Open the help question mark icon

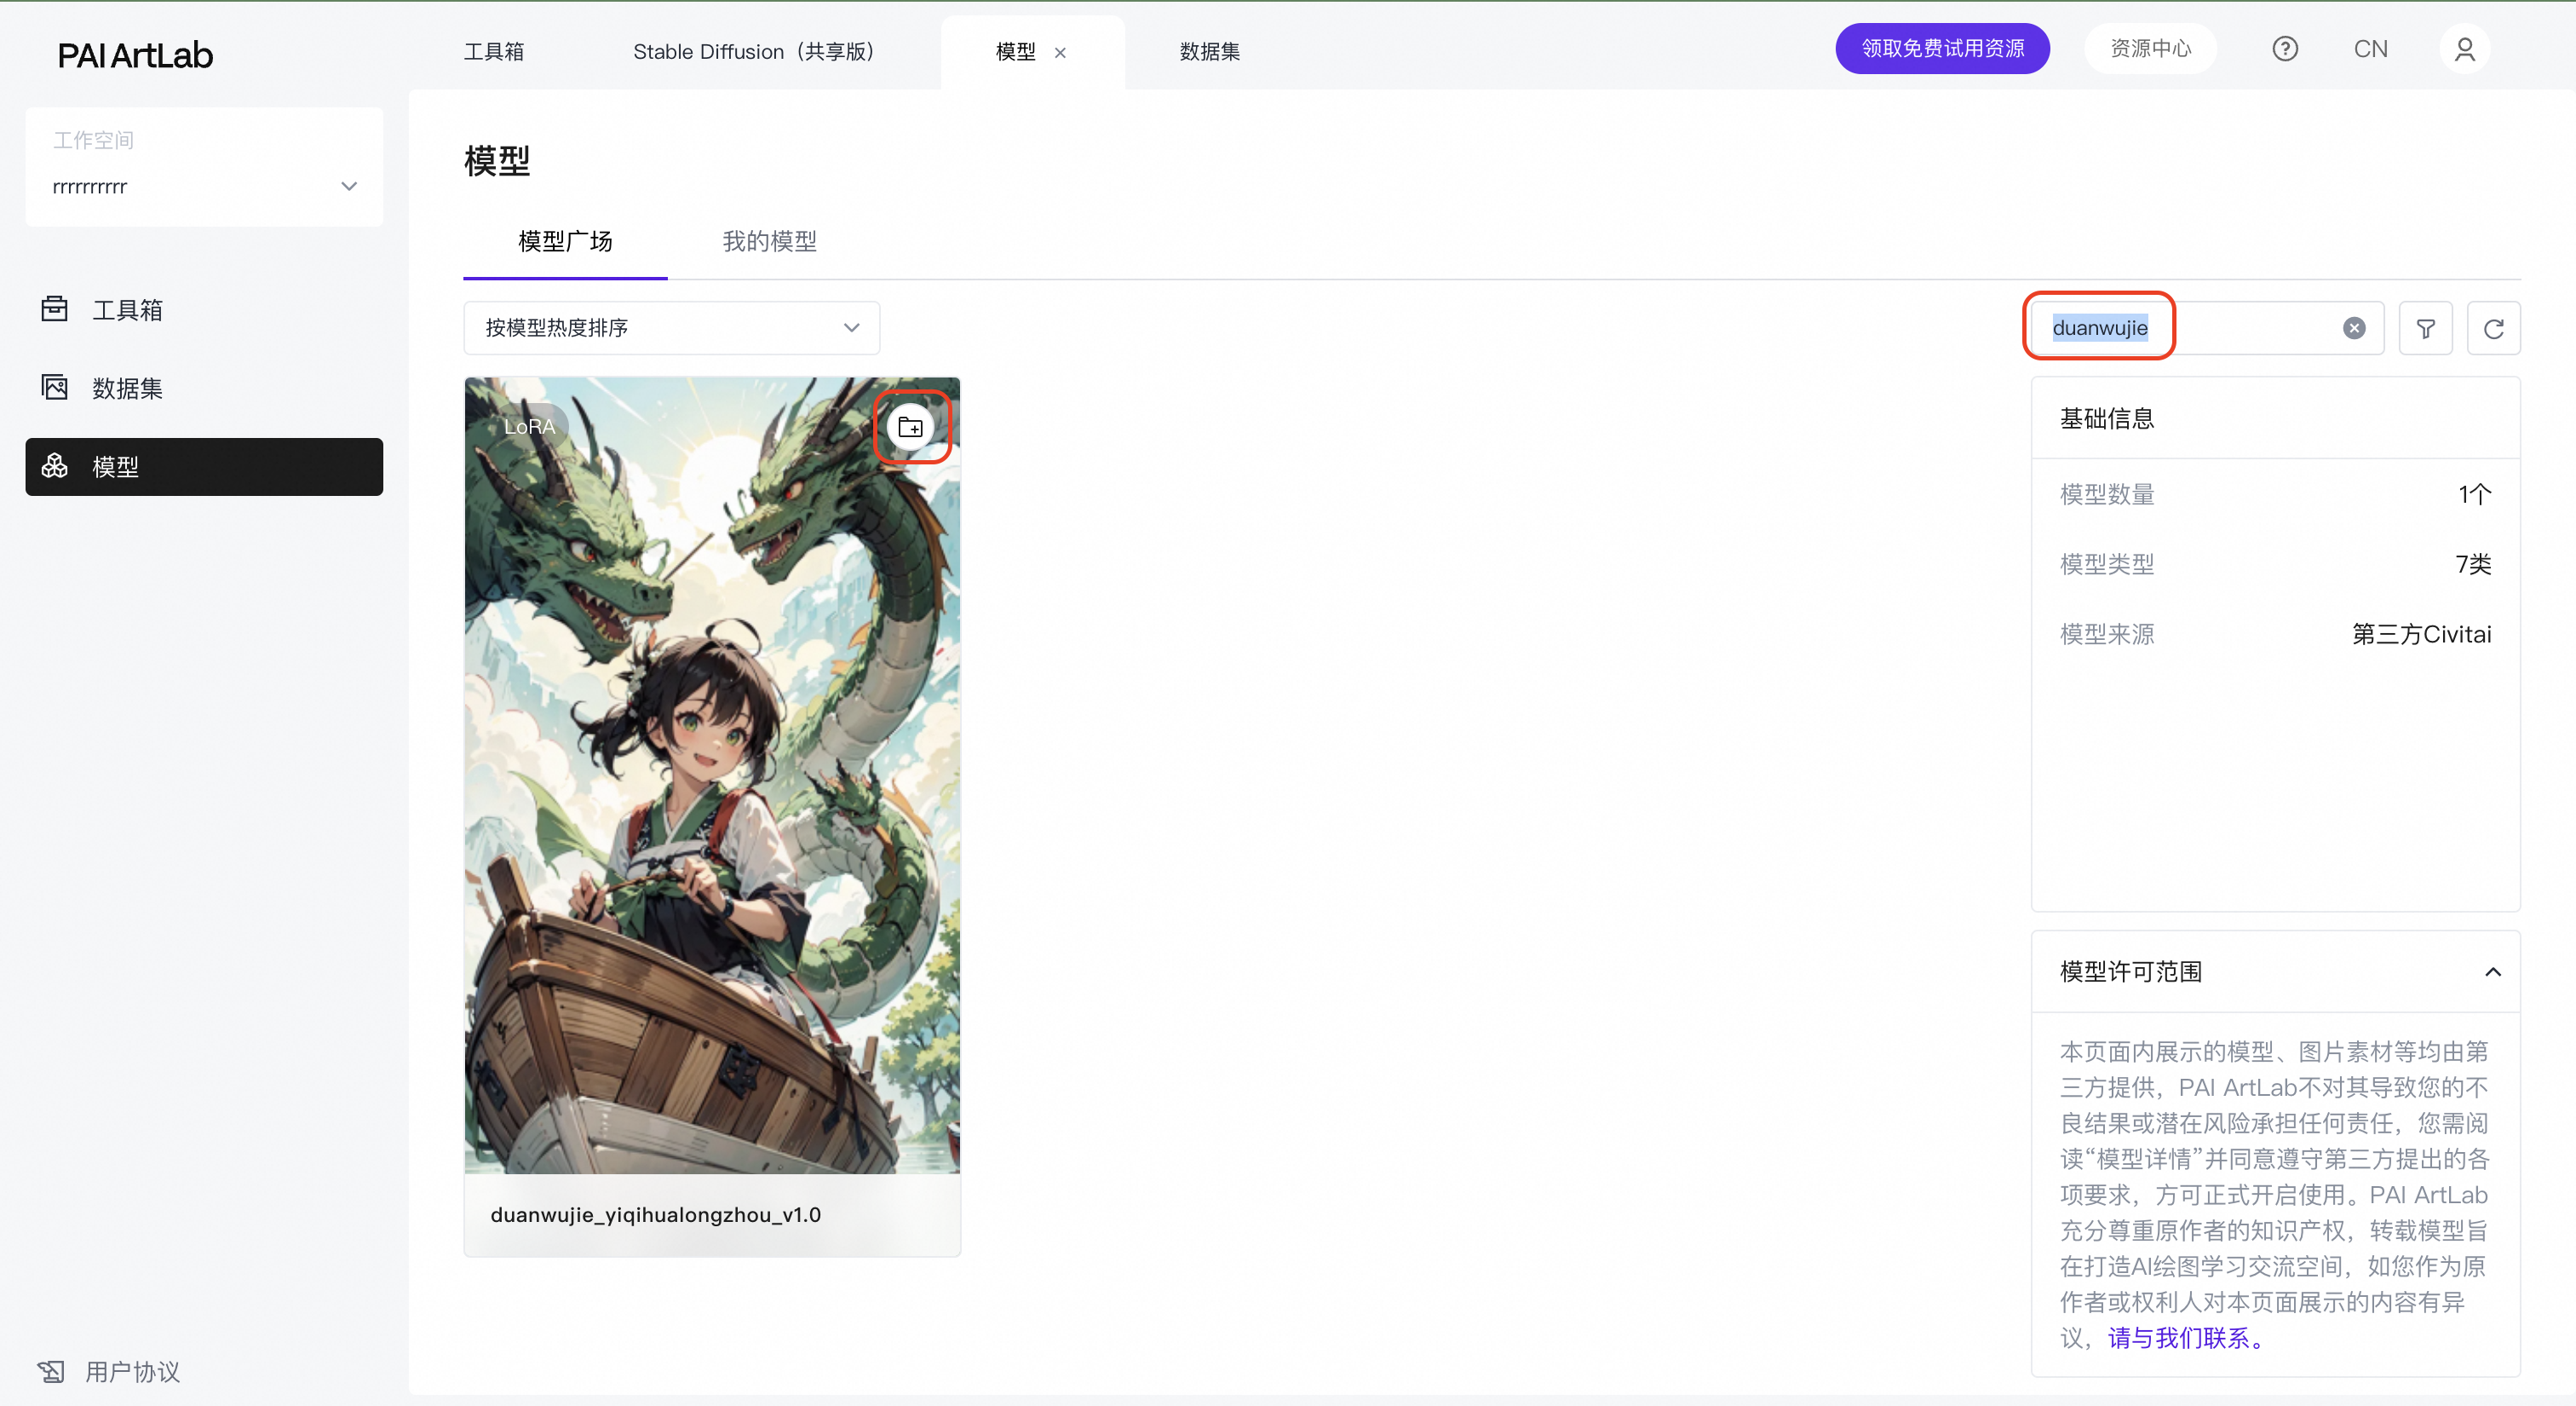[2284, 49]
